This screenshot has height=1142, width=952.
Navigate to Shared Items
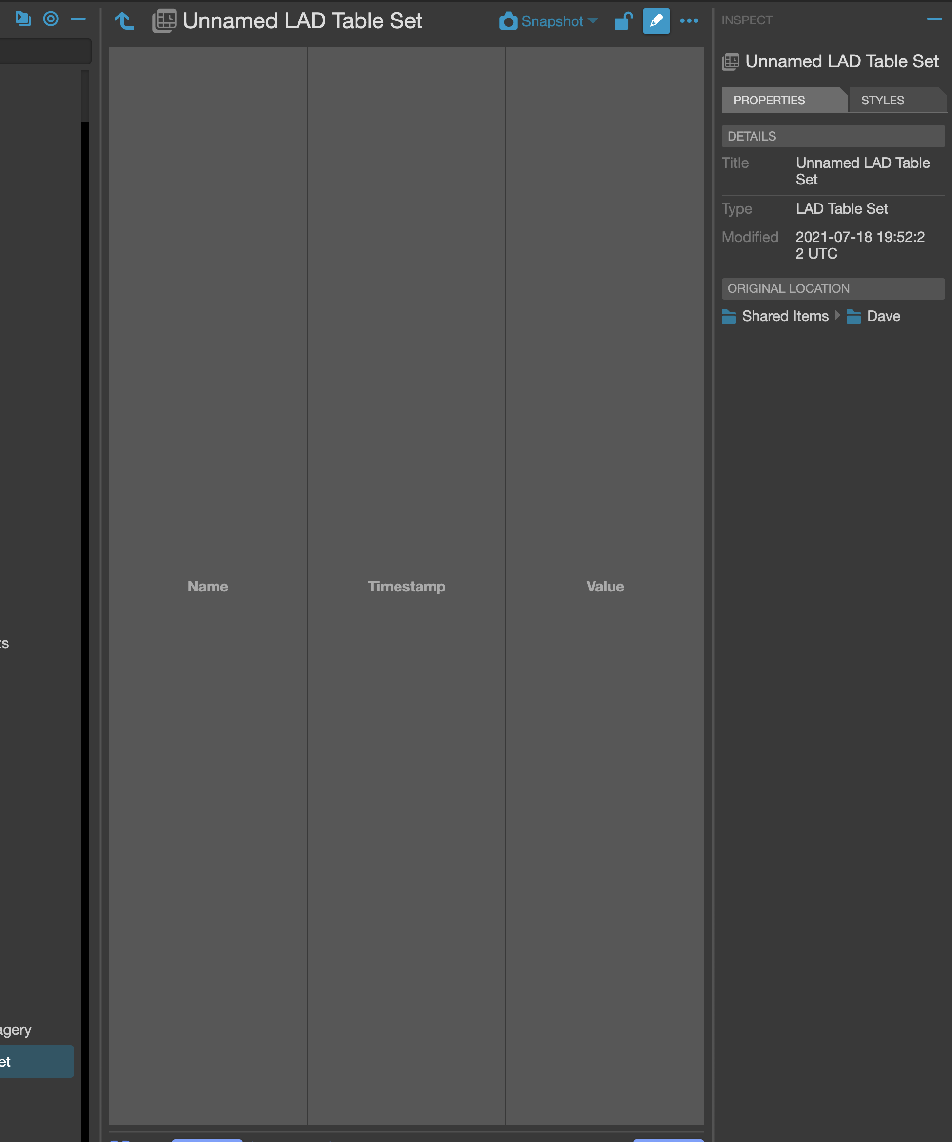785,316
